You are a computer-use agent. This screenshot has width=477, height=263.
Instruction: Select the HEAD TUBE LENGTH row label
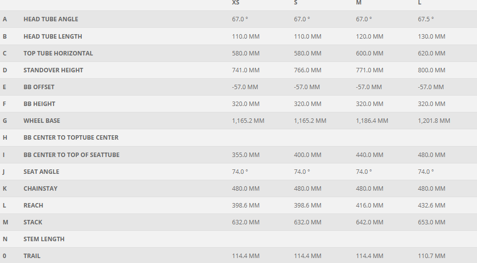(53, 37)
